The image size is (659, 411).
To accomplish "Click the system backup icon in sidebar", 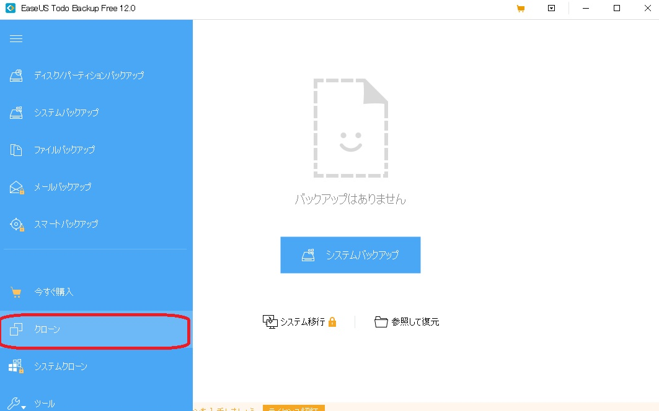I will 16,113.
